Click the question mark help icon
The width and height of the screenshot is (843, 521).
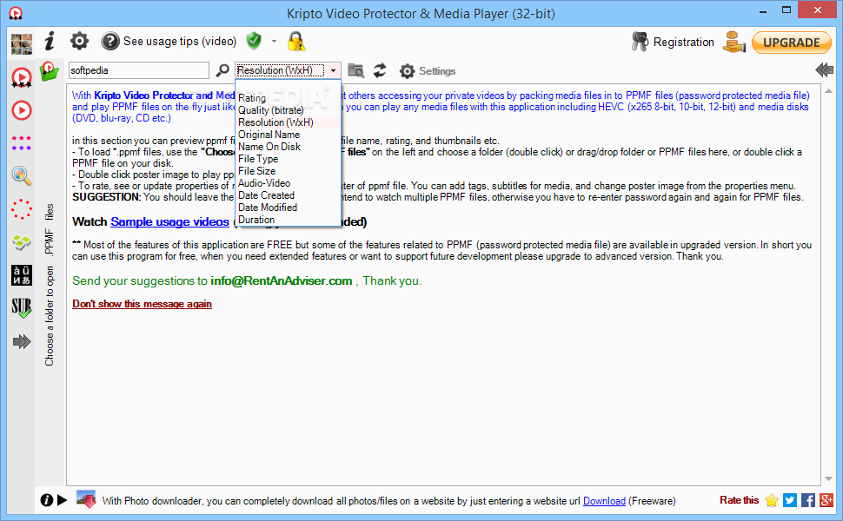pyautogui.click(x=110, y=42)
